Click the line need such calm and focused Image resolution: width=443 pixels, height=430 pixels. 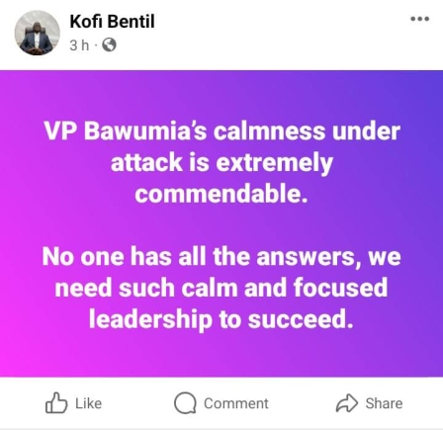(x=221, y=288)
